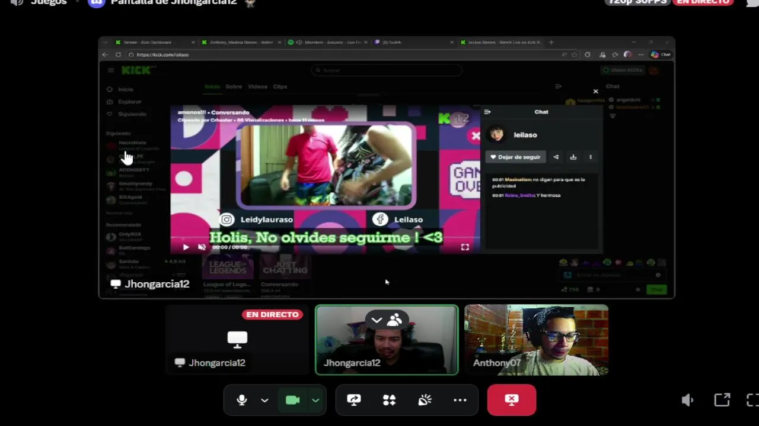Switch to the Sobre channel tab
The image size is (759, 426).
click(234, 86)
